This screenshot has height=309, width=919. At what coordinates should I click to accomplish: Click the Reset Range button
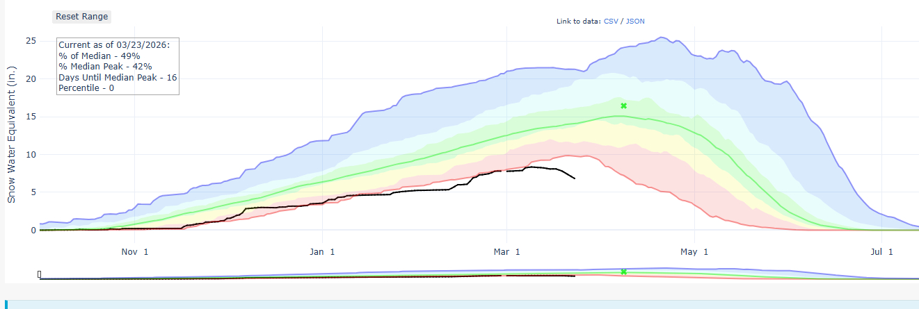pyautogui.click(x=81, y=17)
